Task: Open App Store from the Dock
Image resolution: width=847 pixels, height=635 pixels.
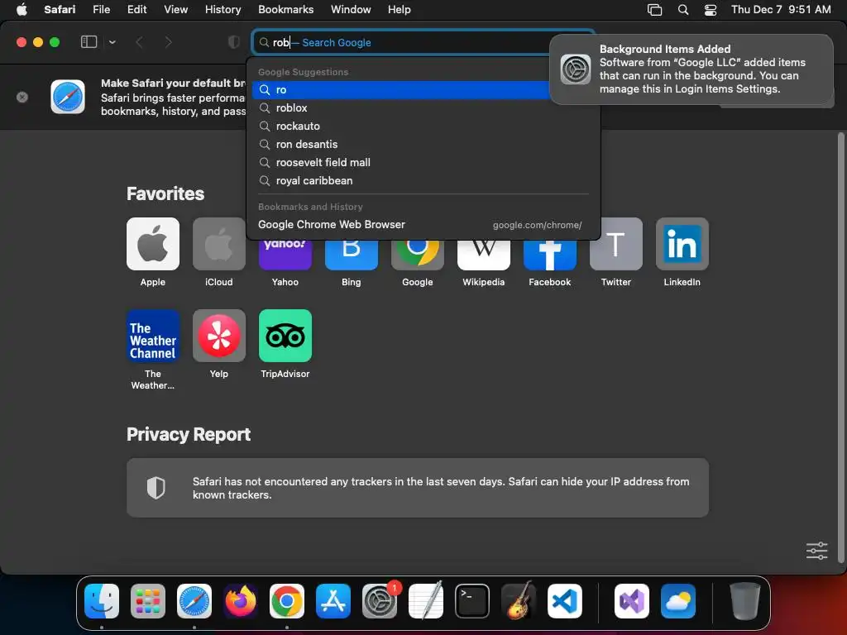Action: tap(333, 600)
